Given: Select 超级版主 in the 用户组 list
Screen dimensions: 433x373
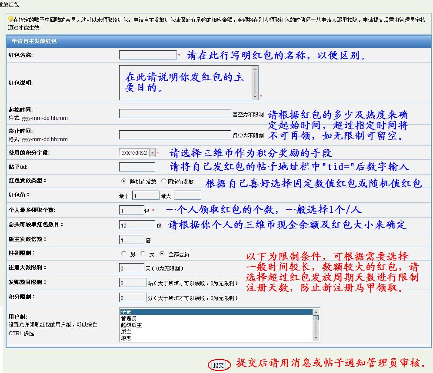Looking at the screenshot, I should point(216,325).
